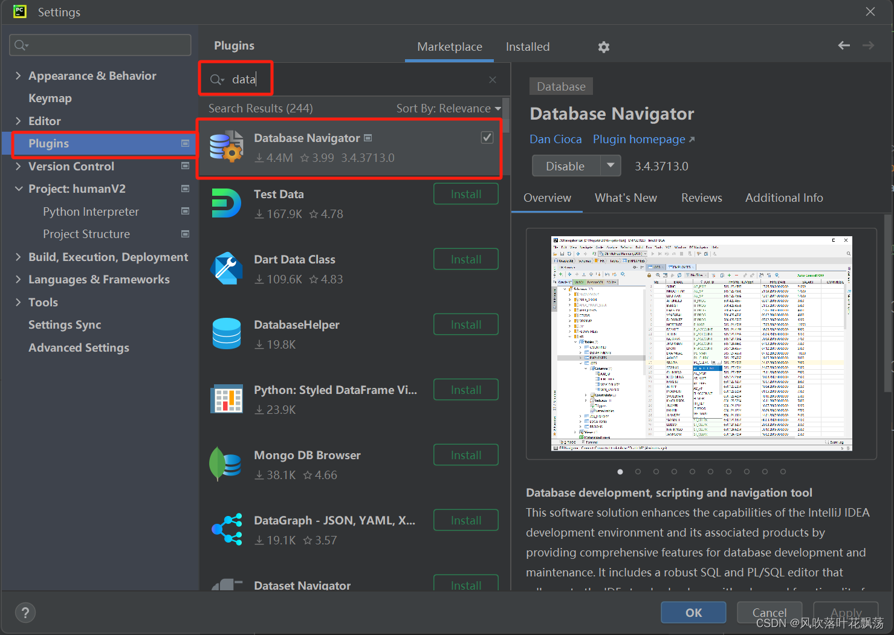Image resolution: width=894 pixels, height=635 pixels.
Task: Confirm settings with OK button
Action: click(693, 612)
